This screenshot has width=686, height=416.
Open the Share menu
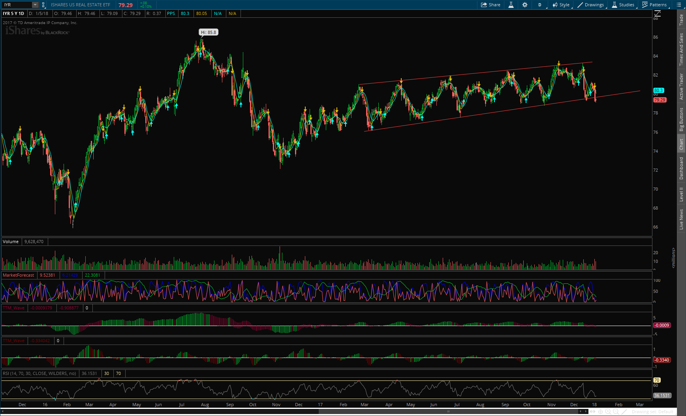491,5
